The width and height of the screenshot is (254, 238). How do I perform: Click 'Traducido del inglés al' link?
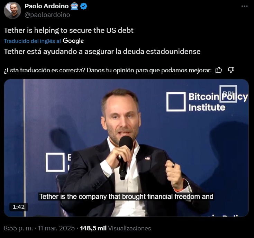point(32,41)
